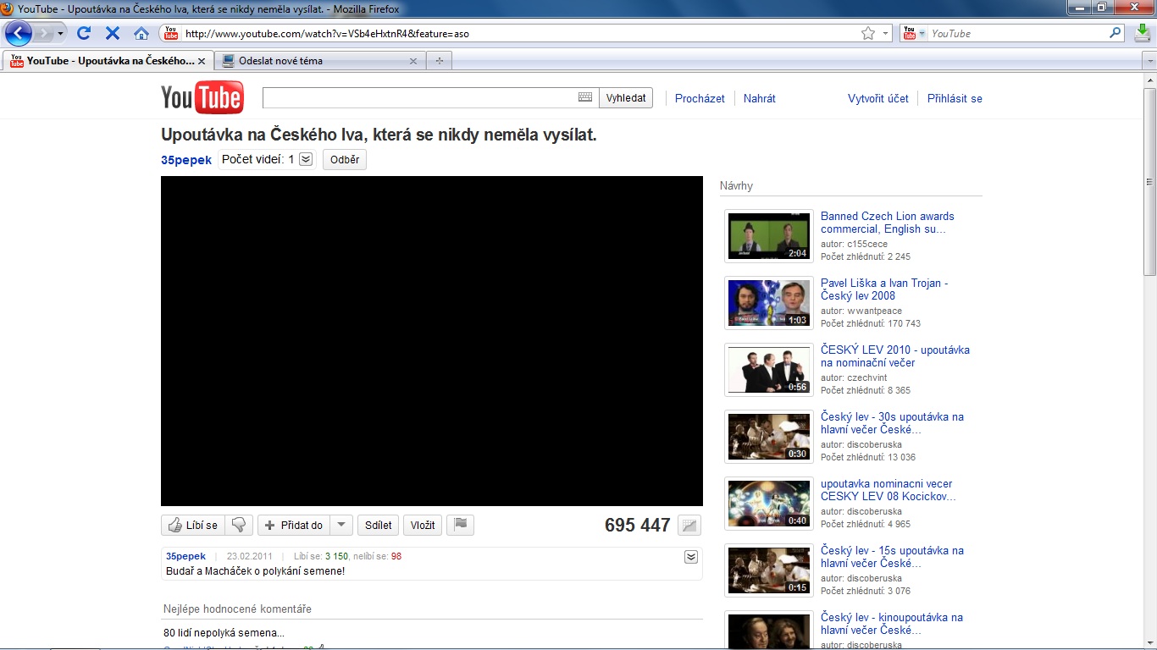Click Vytvořit účet to create an account
The height and width of the screenshot is (650, 1157).
[878, 98]
